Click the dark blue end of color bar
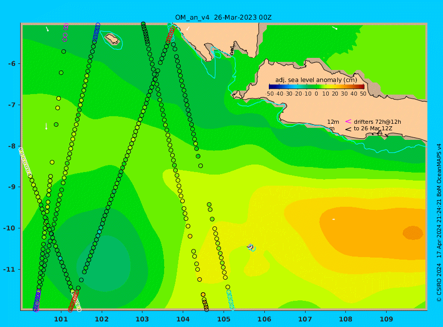 [x=271, y=87]
